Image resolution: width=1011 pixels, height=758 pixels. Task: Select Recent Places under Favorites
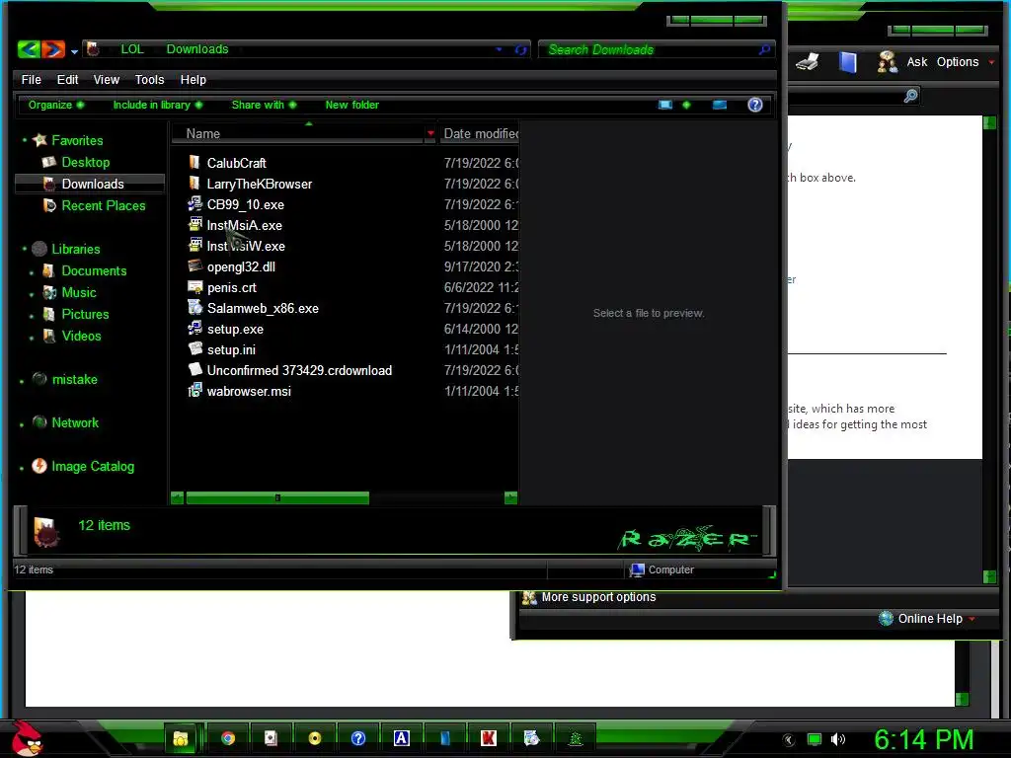pyautogui.click(x=103, y=205)
